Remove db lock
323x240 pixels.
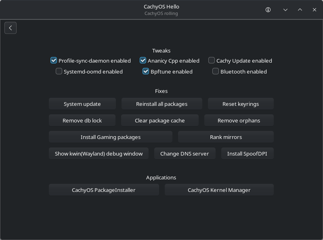tap(82, 120)
